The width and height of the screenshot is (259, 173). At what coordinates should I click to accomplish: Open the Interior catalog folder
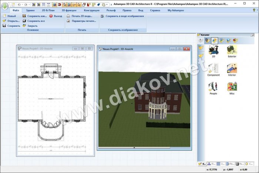coord(232,69)
